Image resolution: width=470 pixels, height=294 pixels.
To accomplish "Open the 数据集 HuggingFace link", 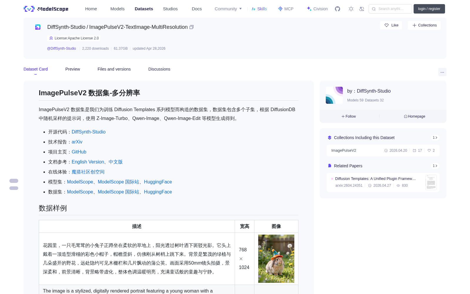I will tap(158, 192).
